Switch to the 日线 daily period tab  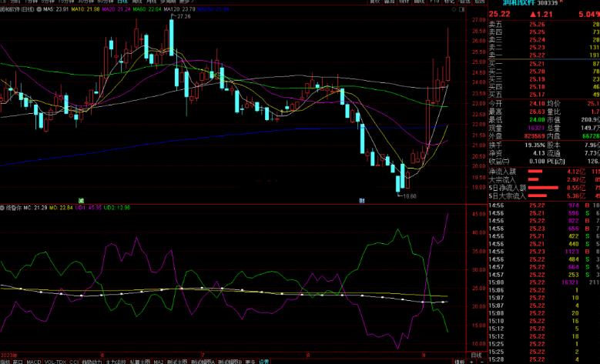(x=122, y=2)
